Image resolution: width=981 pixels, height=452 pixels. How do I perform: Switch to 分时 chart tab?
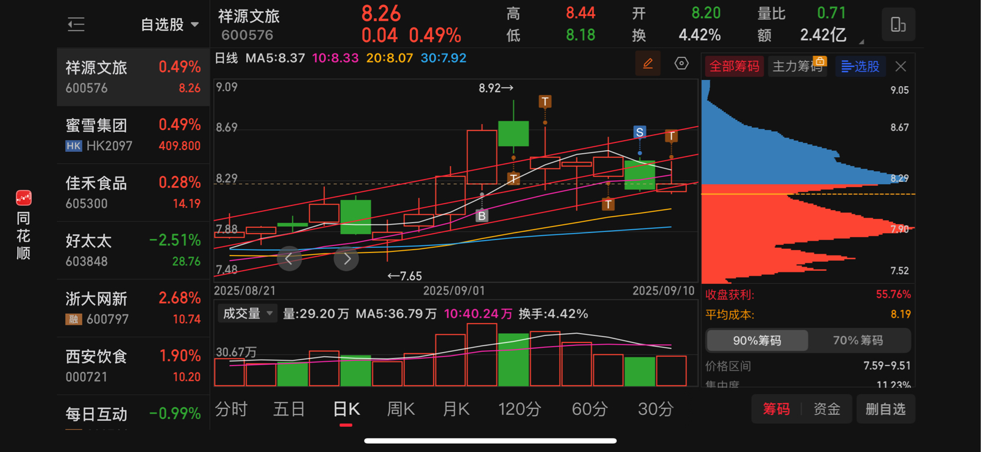231,409
